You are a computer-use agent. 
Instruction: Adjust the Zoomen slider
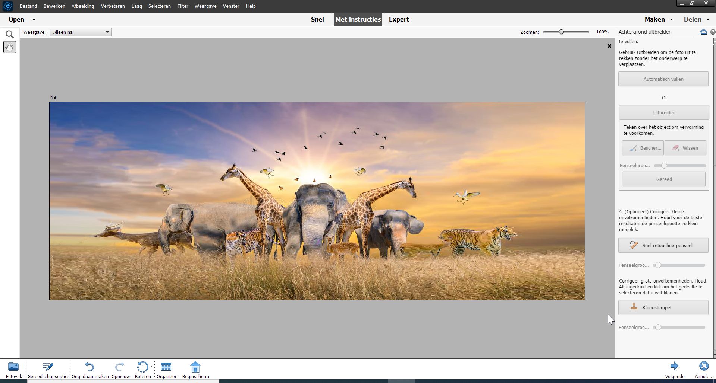[x=566, y=32]
